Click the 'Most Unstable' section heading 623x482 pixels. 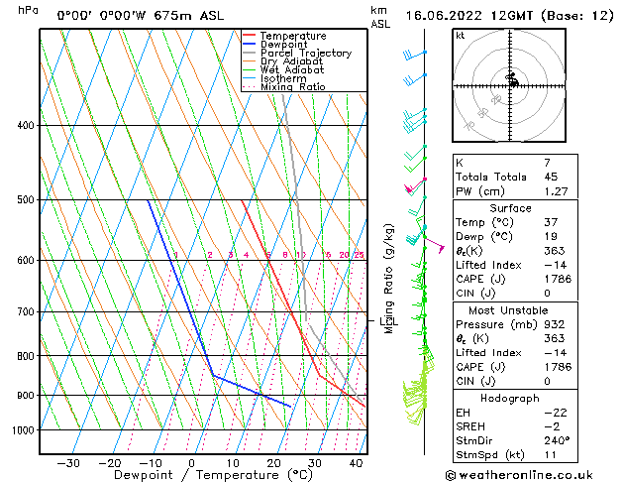pyautogui.click(x=508, y=310)
